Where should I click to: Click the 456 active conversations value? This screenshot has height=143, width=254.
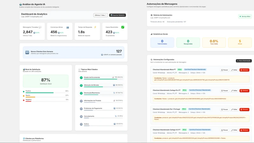[54, 32]
